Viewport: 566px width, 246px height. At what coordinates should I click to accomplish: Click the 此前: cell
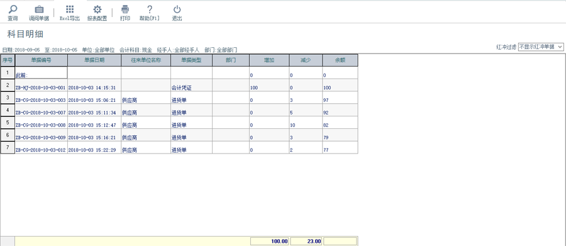click(41, 72)
